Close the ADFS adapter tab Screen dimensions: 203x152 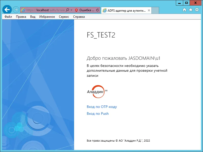(149, 10)
